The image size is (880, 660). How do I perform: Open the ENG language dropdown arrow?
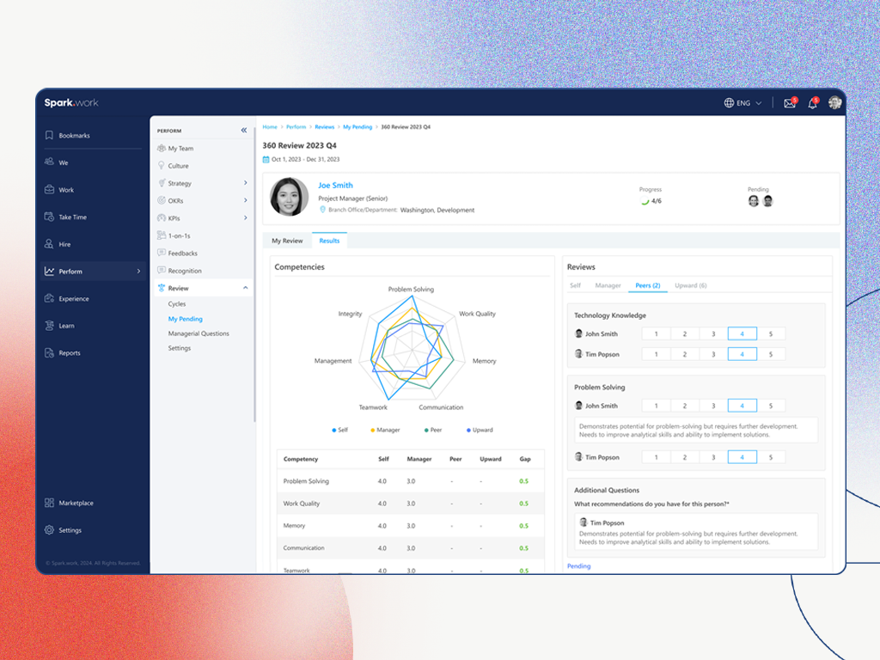coord(759,103)
